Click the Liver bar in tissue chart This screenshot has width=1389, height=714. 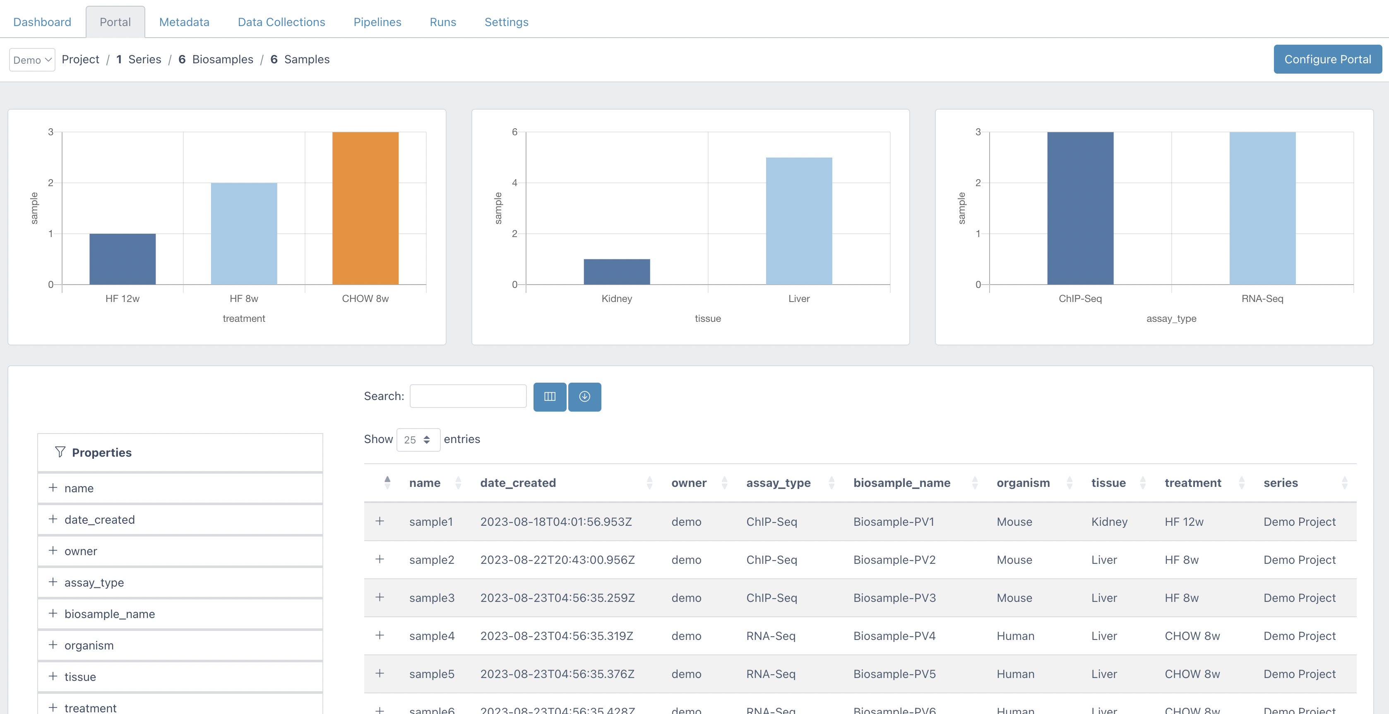pos(799,221)
